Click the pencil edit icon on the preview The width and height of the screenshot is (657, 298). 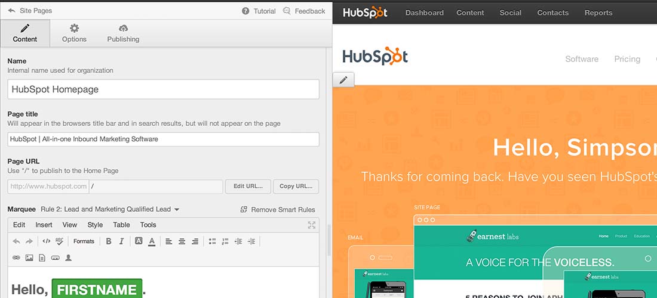(343, 80)
